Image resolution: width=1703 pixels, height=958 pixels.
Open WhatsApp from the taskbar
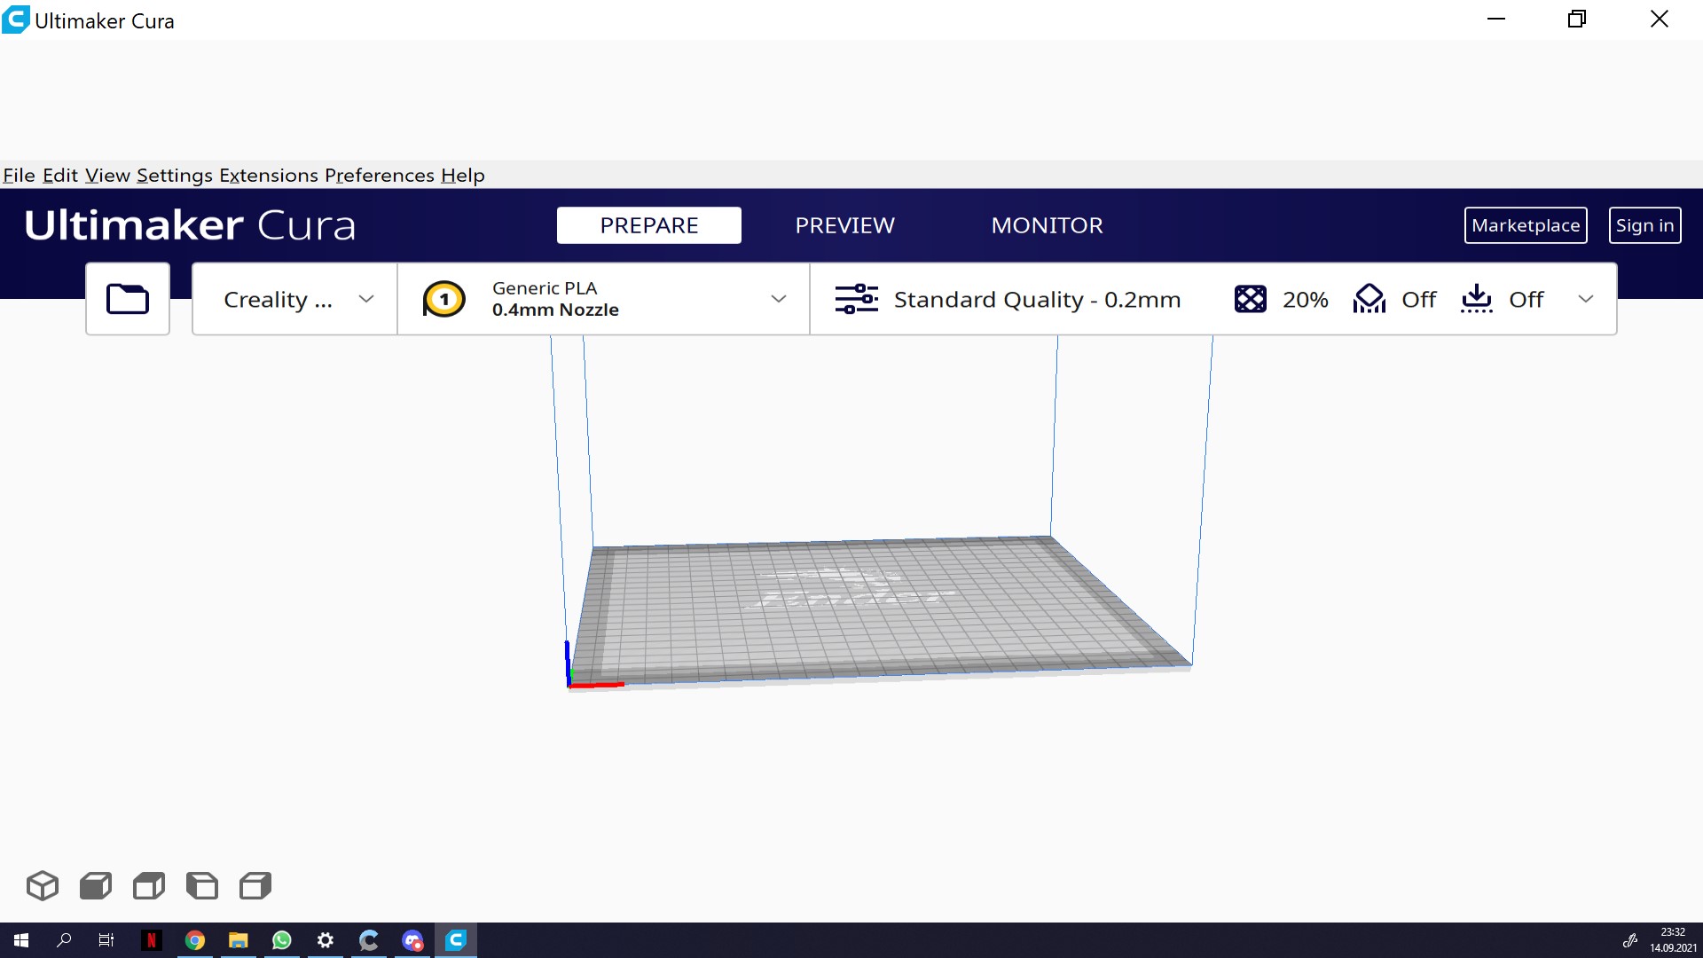pyautogui.click(x=281, y=939)
